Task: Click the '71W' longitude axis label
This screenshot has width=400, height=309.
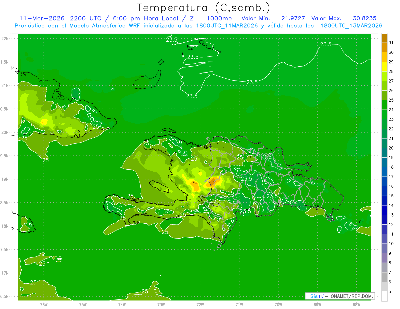Action: (x=239, y=304)
